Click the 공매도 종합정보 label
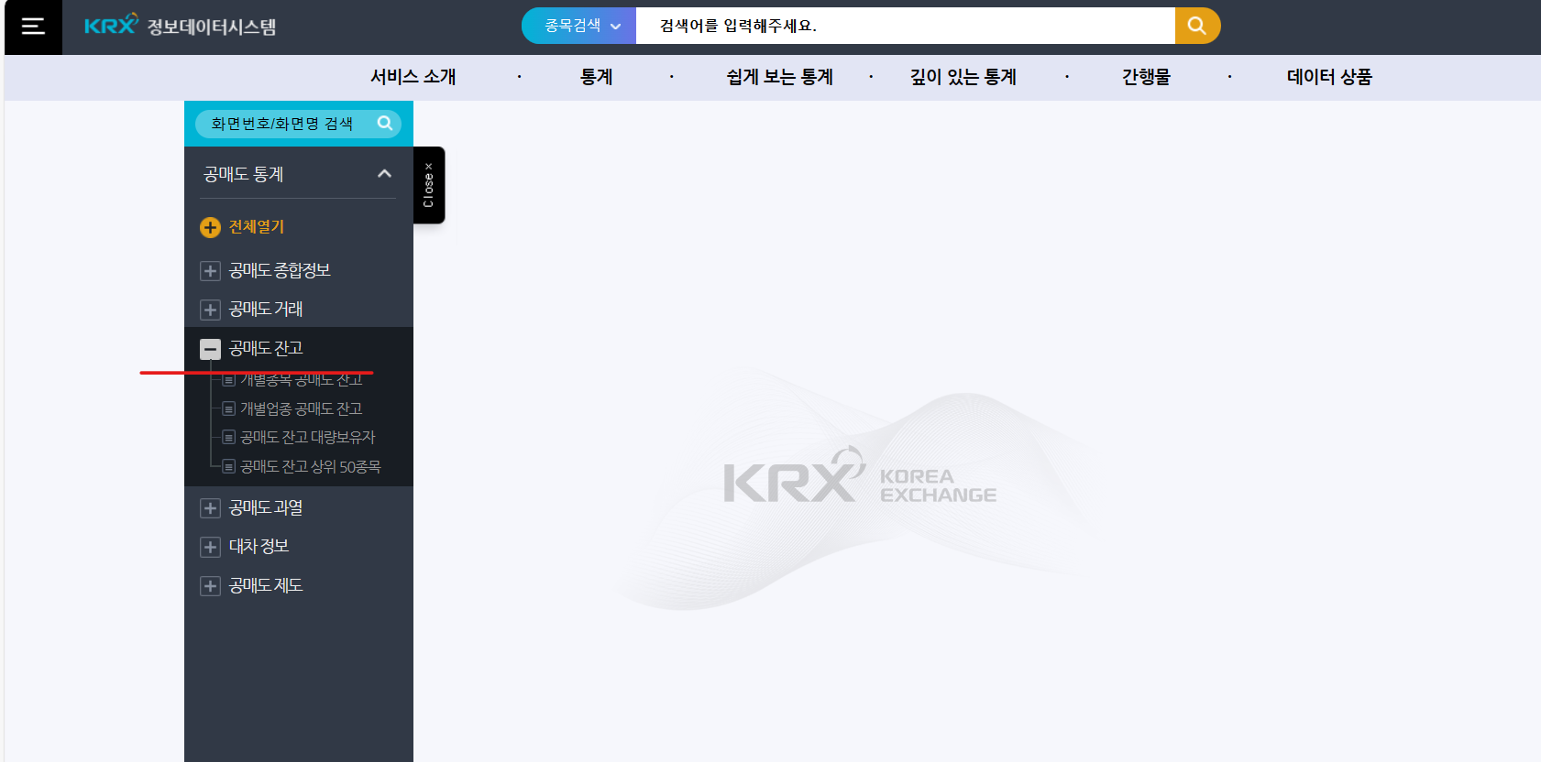 click(280, 271)
